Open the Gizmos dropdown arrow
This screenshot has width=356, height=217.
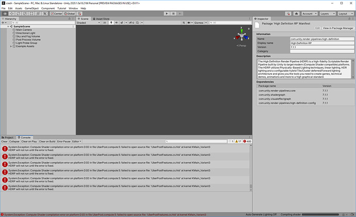[206, 23]
